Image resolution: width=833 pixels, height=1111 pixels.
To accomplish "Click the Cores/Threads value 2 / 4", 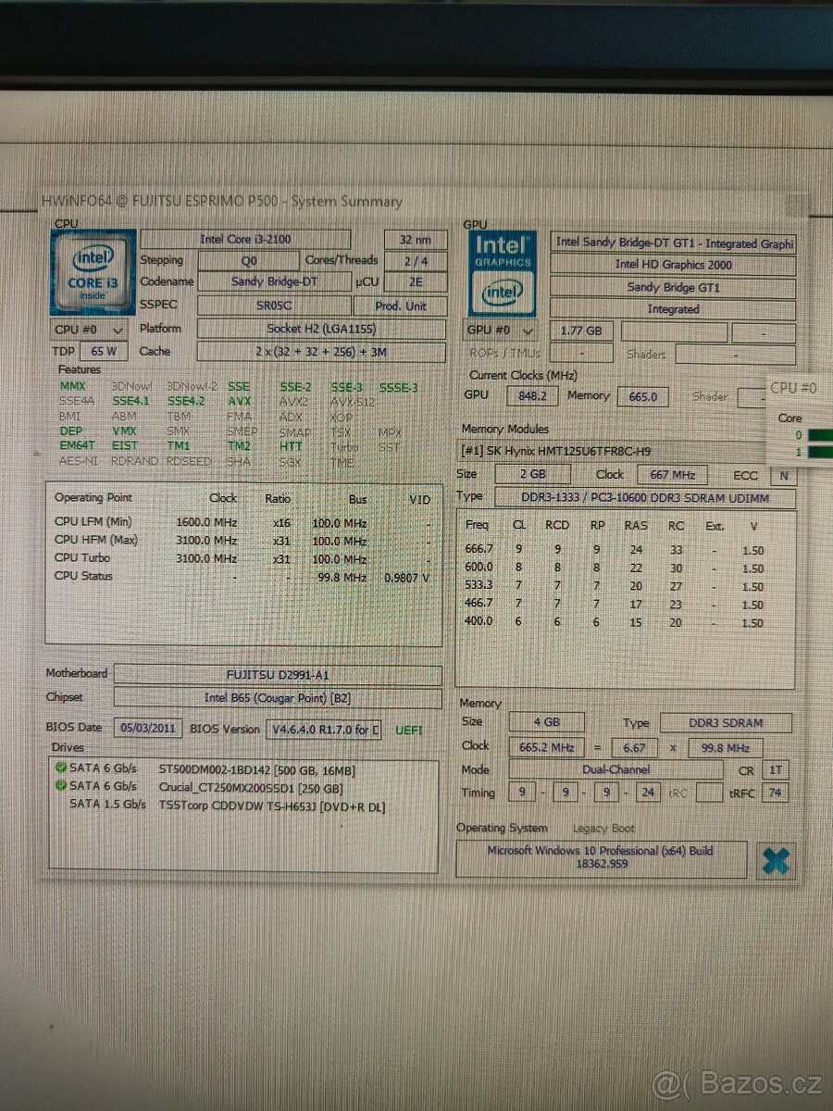I will point(416,261).
